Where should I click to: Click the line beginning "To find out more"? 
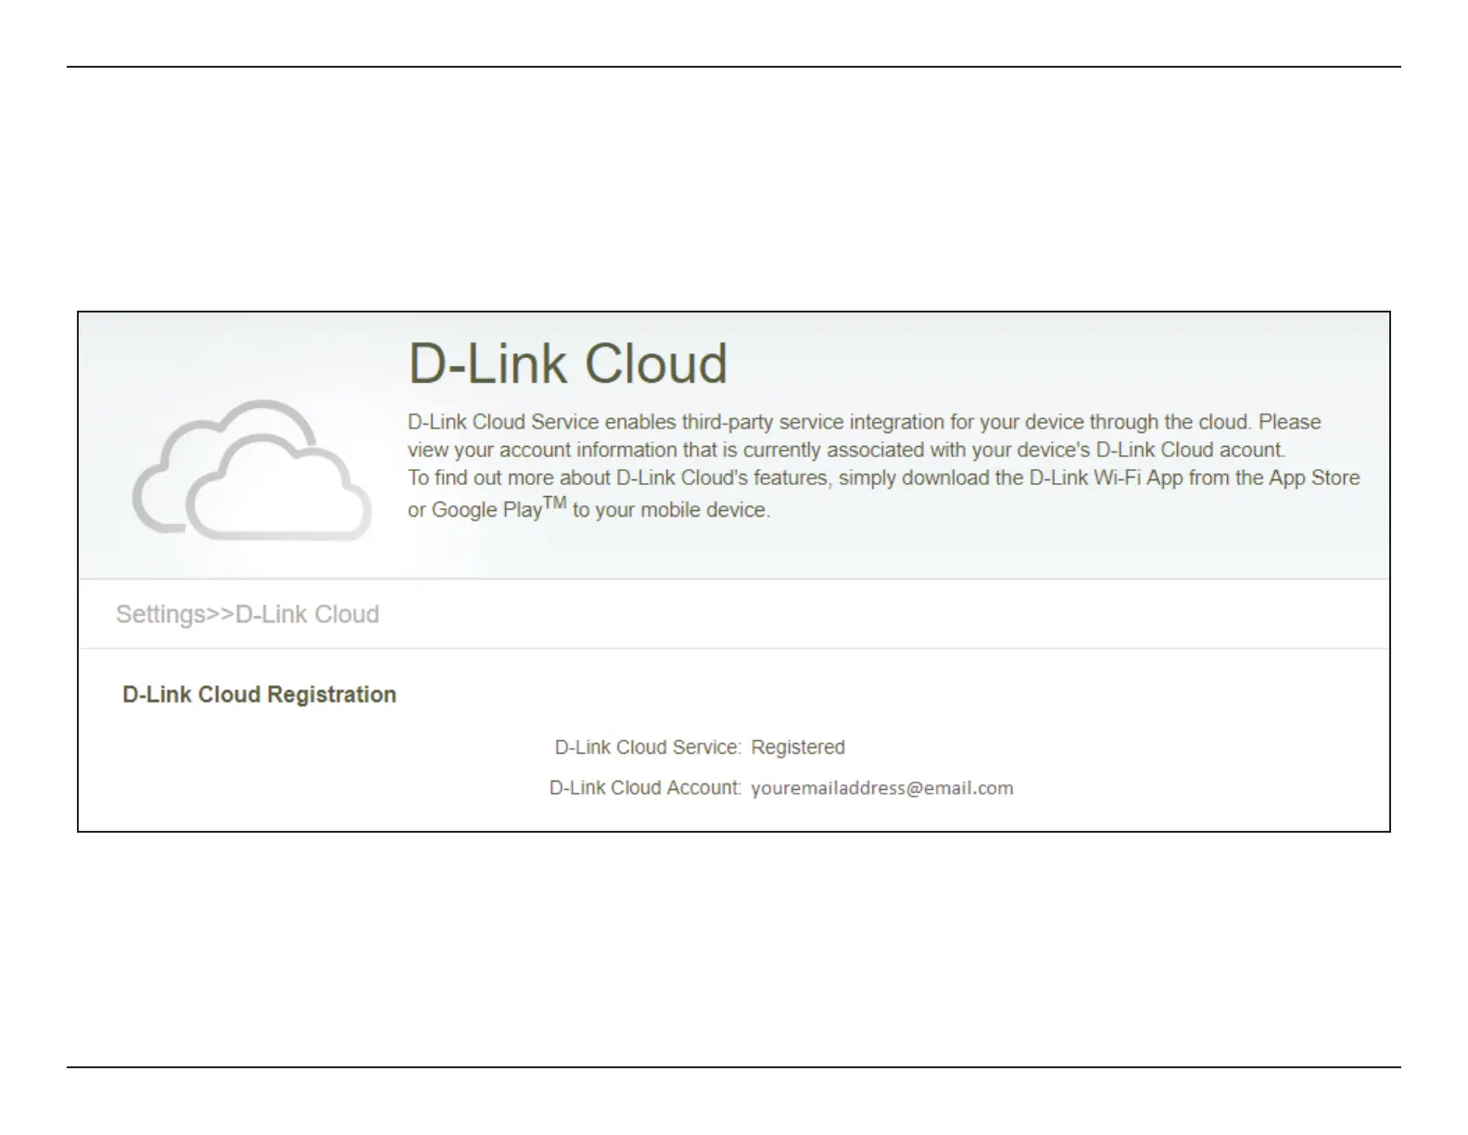tap(884, 478)
